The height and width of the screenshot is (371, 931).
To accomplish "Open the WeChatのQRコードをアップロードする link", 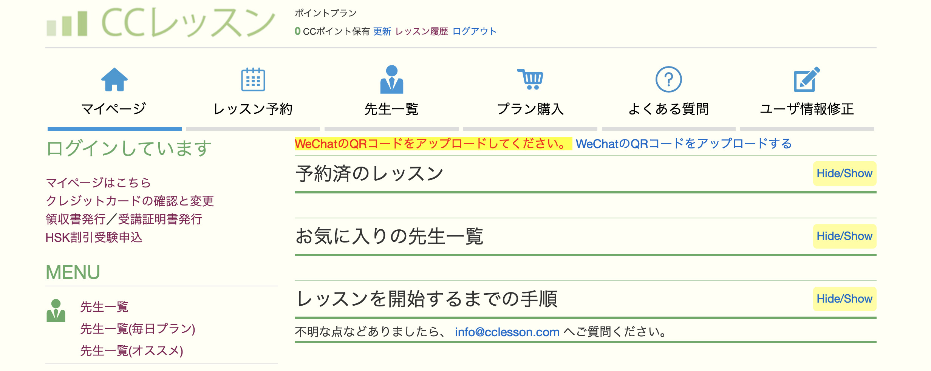I will [x=683, y=144].
